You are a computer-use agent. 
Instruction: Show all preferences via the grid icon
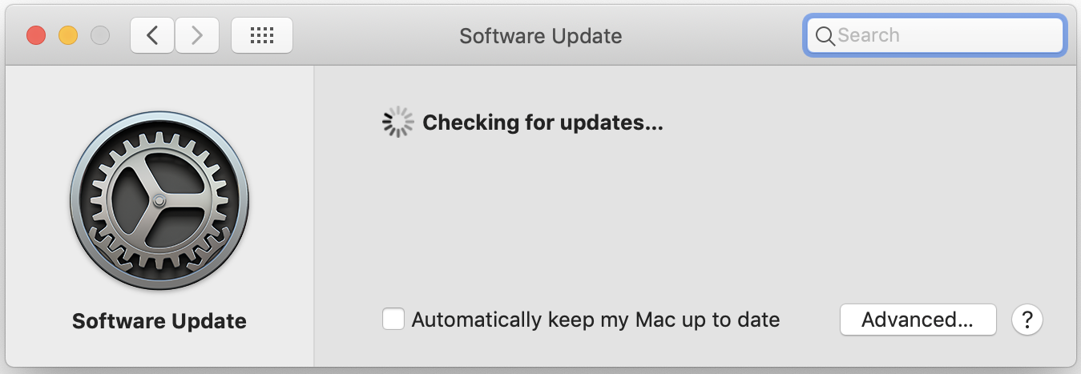(x=262, y=35)
